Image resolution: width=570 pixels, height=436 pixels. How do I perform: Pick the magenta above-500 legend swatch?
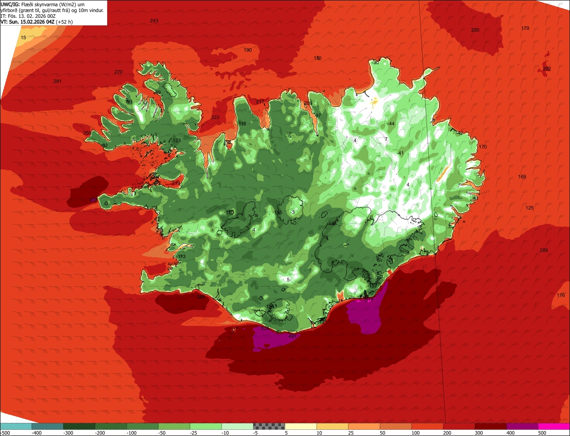click(x=554, y=426)
